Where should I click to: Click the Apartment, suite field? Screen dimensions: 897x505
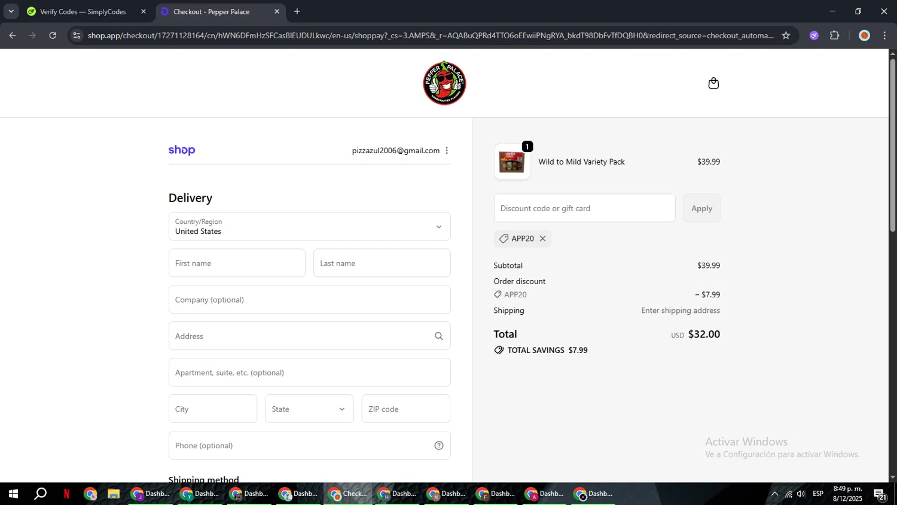point(310,373)
